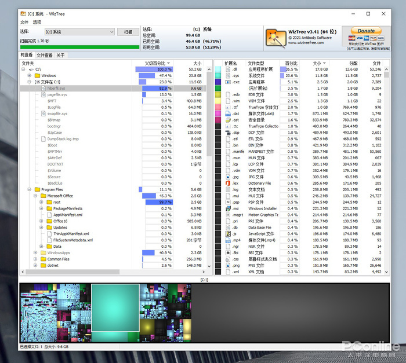The width and height of the screenshot is (406, 363).
Task: Click the .cat security catalog icon
Action: coord(227,120)
